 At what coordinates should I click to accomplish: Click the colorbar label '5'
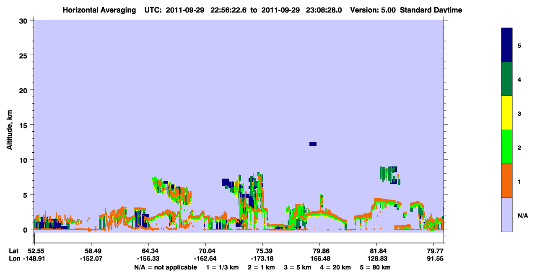(x=519, y=45)
